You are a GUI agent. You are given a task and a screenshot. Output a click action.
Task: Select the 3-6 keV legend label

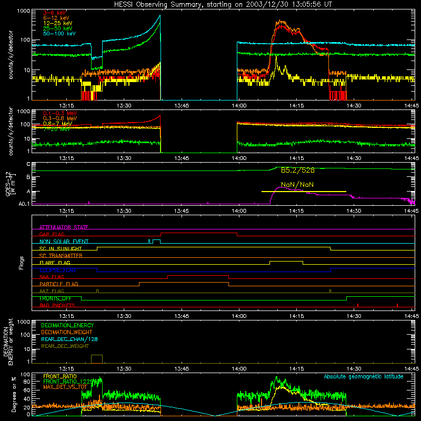(55, 13)
